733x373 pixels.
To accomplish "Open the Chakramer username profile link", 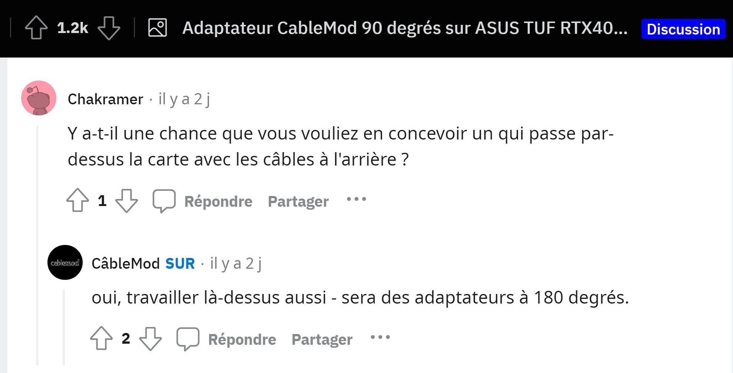I will pyautogui.click(x=105, y=99).
